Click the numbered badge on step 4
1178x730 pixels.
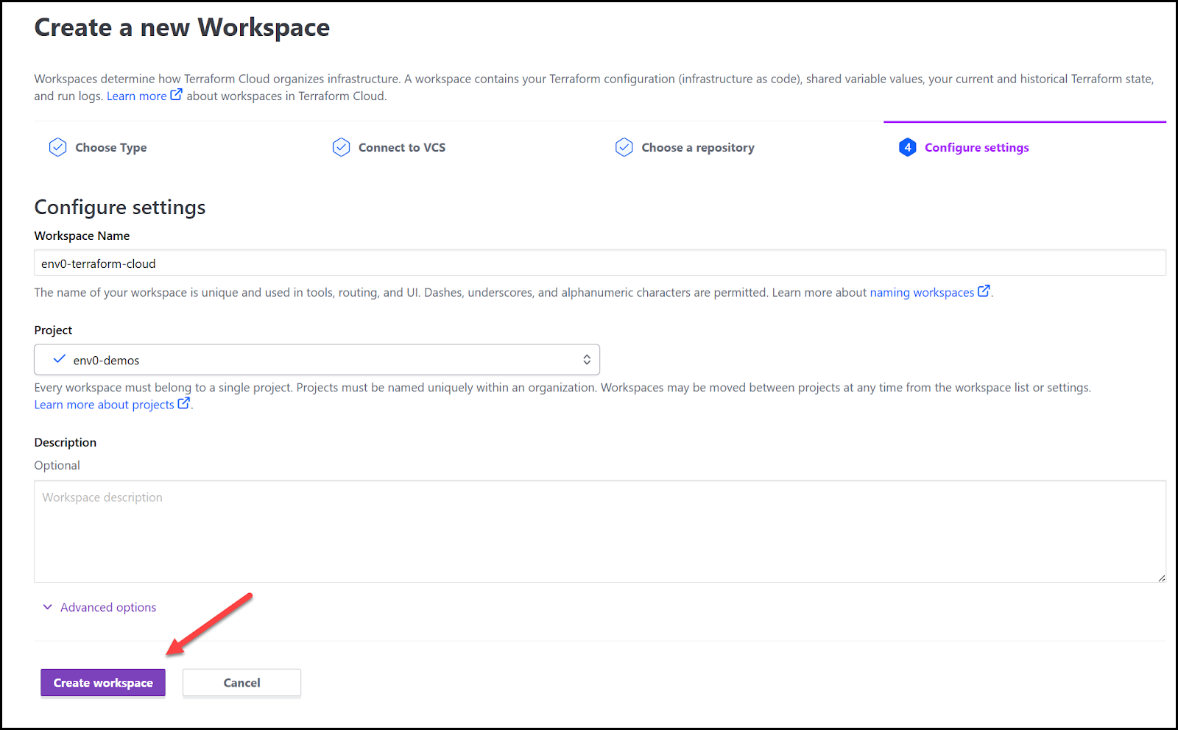907,147
